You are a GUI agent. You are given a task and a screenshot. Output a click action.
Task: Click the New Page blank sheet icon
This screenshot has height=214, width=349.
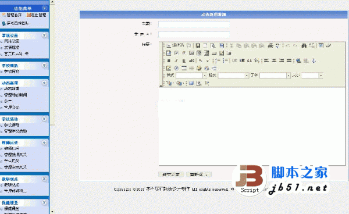[x=205, y=45]
